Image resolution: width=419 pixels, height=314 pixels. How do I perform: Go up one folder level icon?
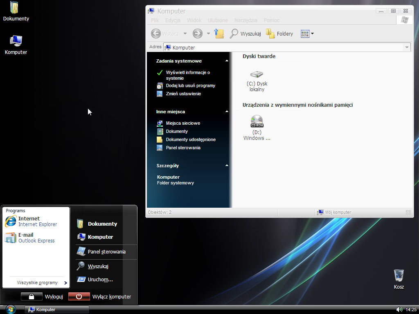point(219,34)
